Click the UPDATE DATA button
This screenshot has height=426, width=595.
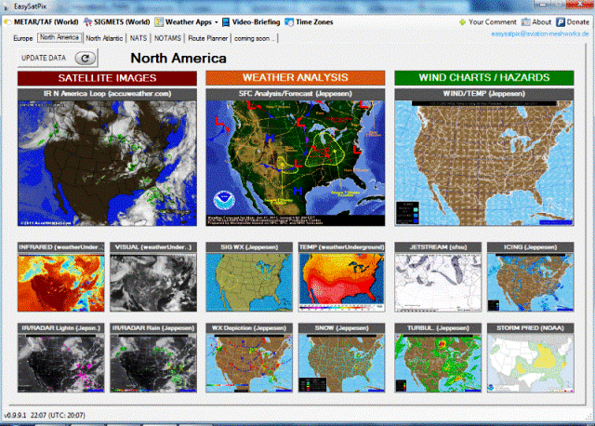point(58,58)
